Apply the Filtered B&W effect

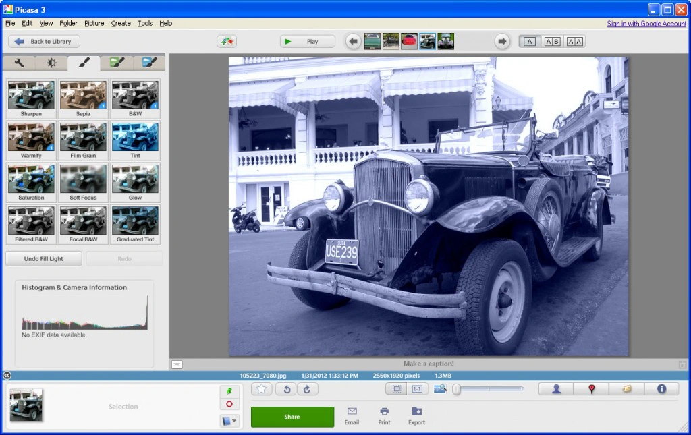point(31,224)
